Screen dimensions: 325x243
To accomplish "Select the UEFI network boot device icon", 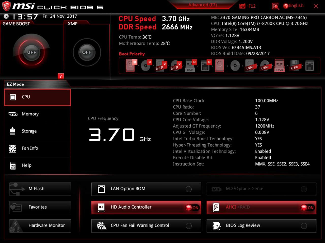I will tap(206, 66).
